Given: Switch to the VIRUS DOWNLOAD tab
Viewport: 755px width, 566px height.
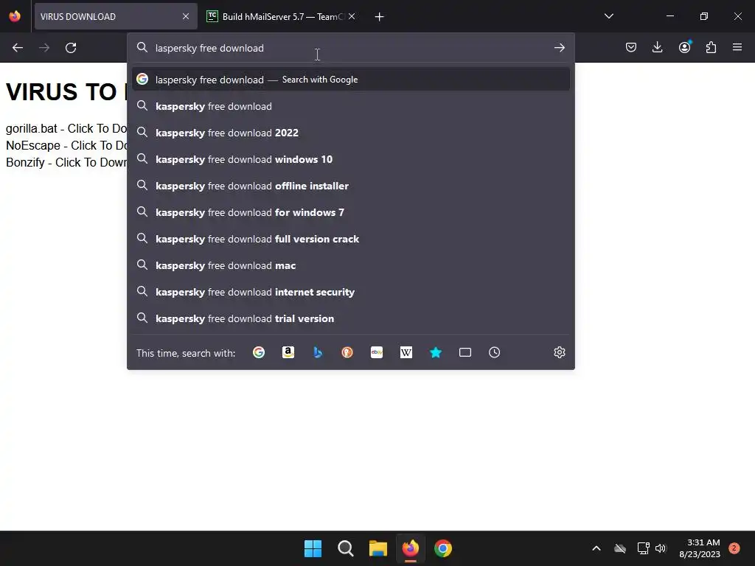Looking at the screenshot, I should (x=116, y=16).
